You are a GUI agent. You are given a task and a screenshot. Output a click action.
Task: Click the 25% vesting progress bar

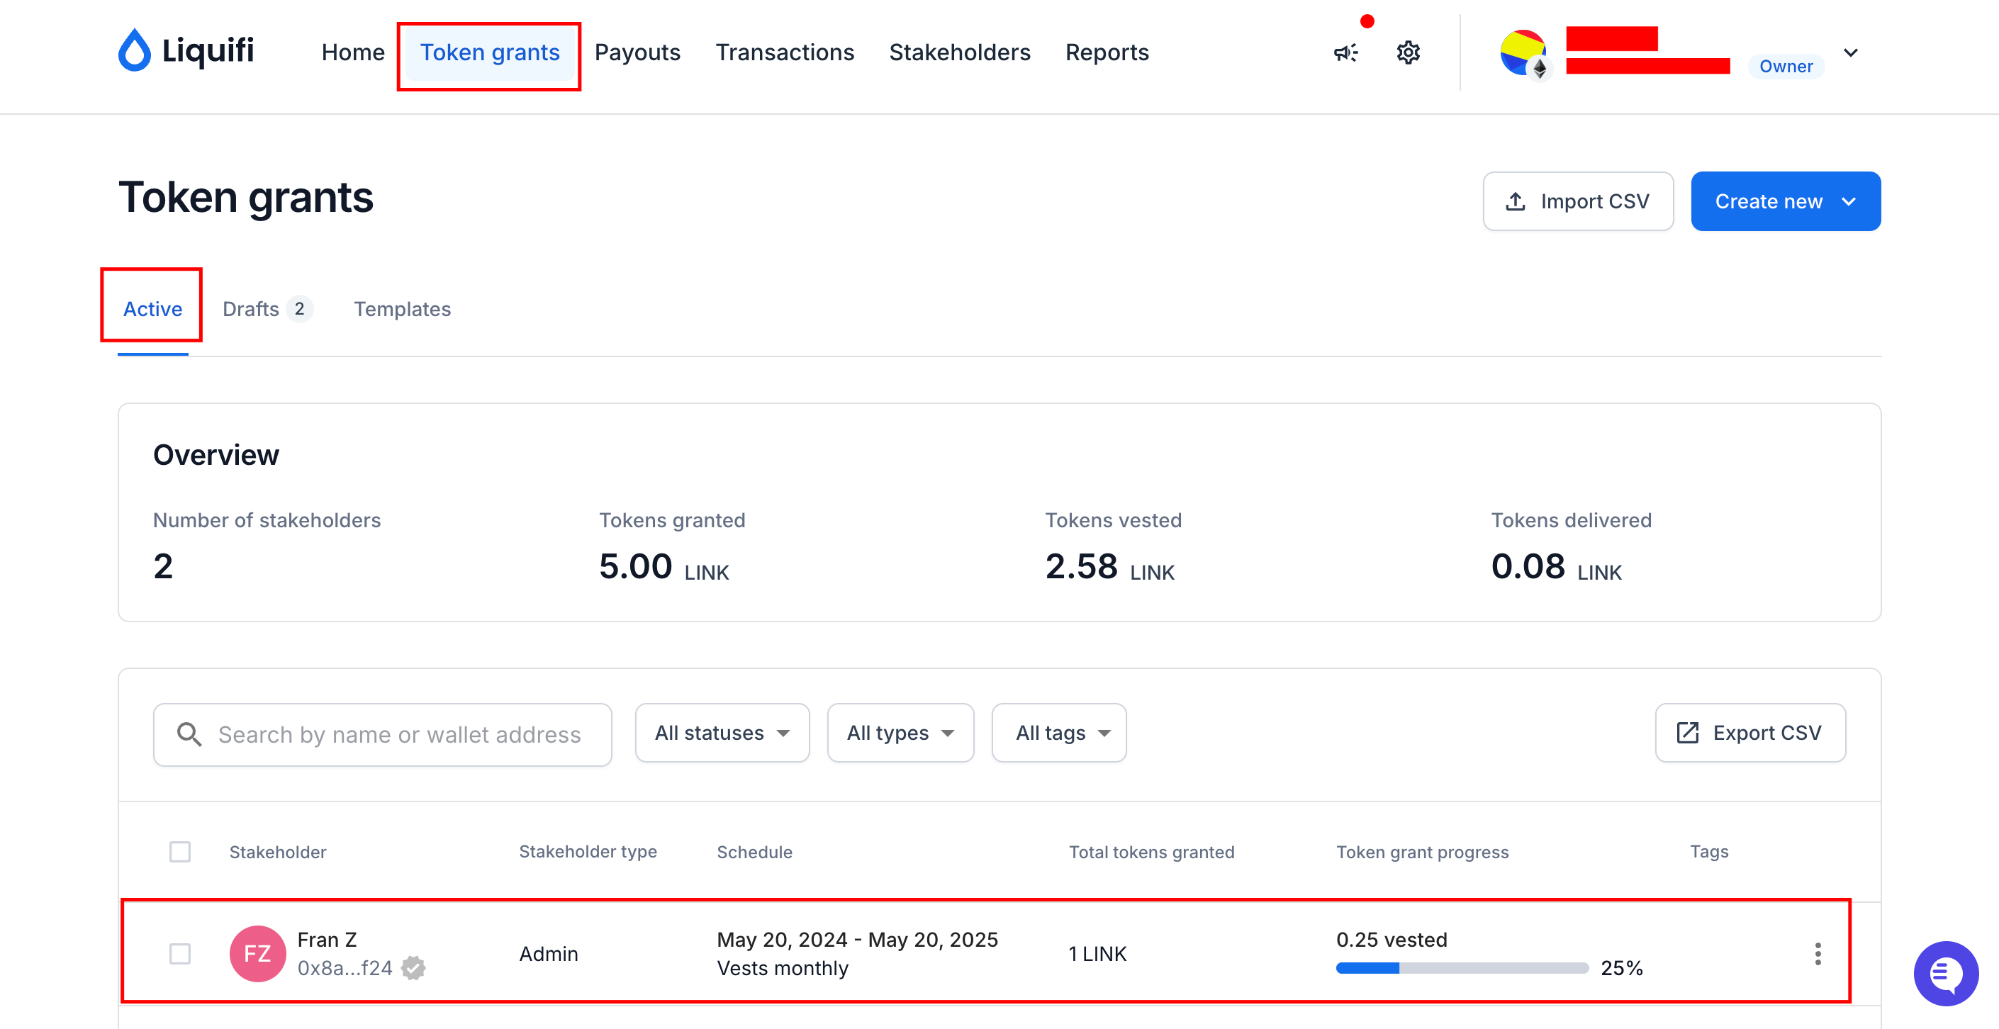pyautogui.click(x=1462, y=967)
